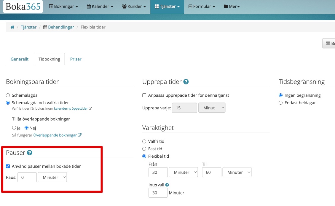Screen dimensions: 335x206
Task: Open the kalenderns öppettider link
Action: pos(71,108)
